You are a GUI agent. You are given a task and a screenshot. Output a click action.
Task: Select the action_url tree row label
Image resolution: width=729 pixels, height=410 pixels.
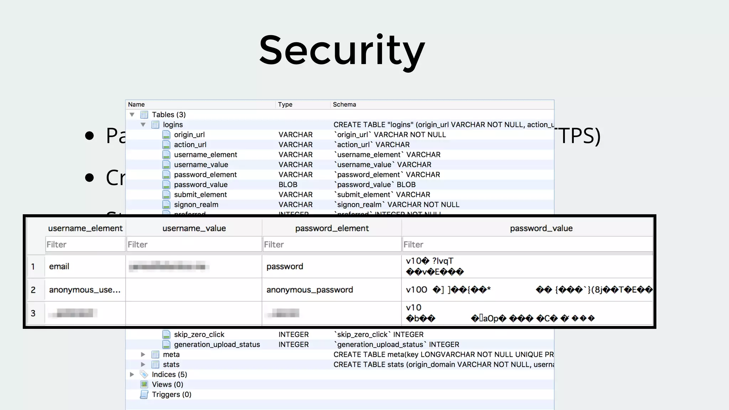[x=190, y=145]
